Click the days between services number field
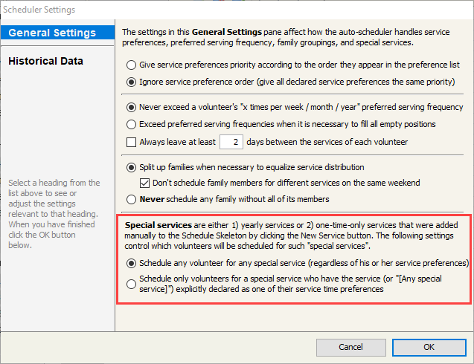The width and height of the screenshot is (474, 364). (232, 142)
